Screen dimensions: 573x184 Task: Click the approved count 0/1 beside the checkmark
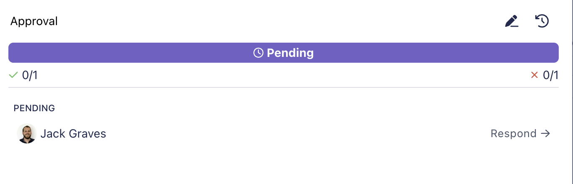coord(30,75)
